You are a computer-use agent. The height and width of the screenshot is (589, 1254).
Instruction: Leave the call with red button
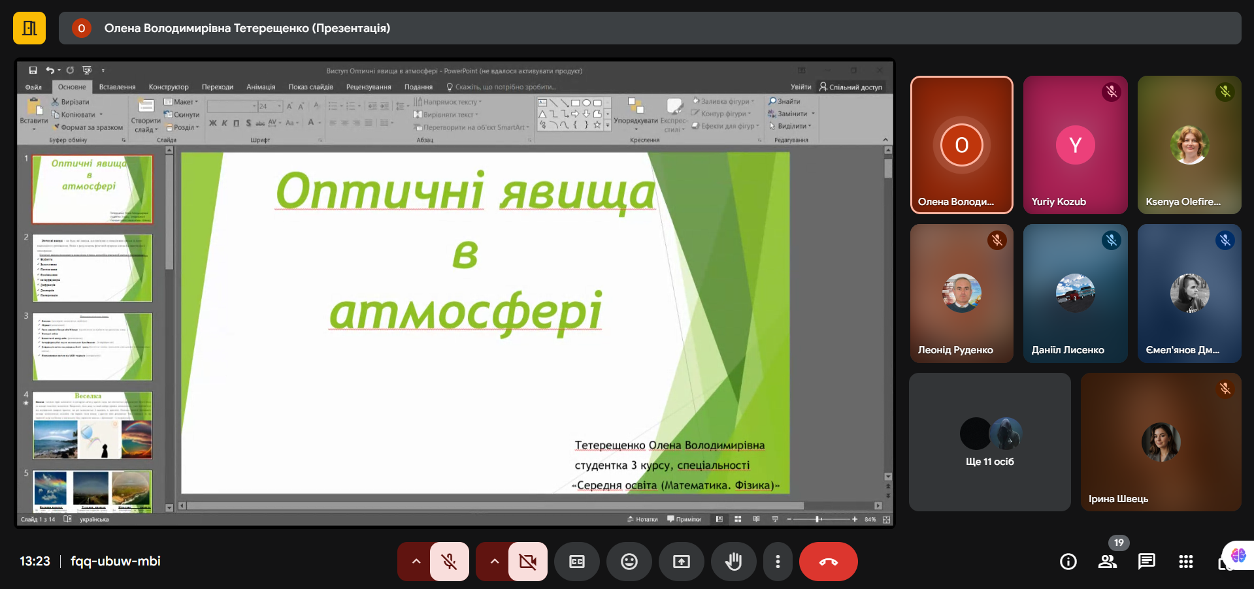coord(829,562)
